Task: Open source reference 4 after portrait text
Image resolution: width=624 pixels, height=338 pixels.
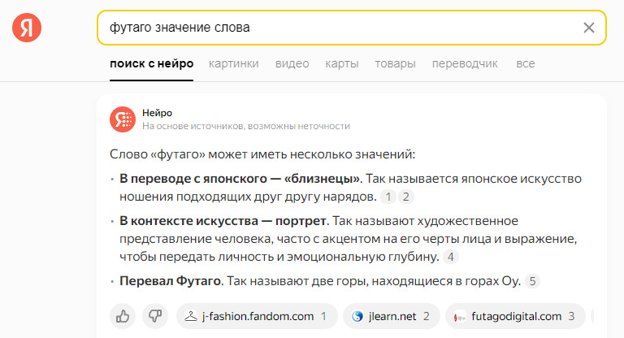Action: point(450,257)
